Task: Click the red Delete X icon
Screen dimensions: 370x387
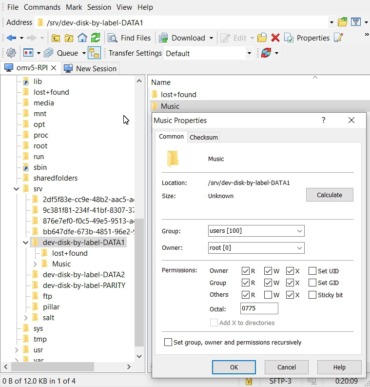Action: [x=275, y=38]
